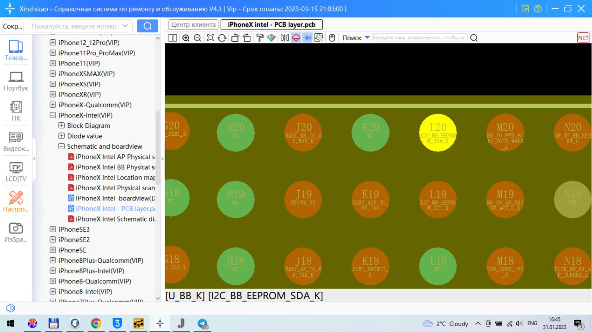
Task: Open Google Chrome from taskbar
Action: [96, 323]
